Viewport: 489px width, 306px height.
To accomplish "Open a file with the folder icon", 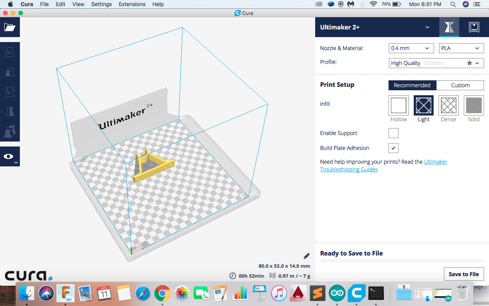I will pos(10,27).
